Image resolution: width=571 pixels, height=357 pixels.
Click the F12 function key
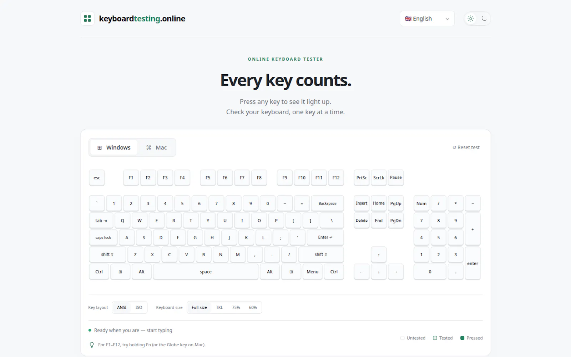336,178
